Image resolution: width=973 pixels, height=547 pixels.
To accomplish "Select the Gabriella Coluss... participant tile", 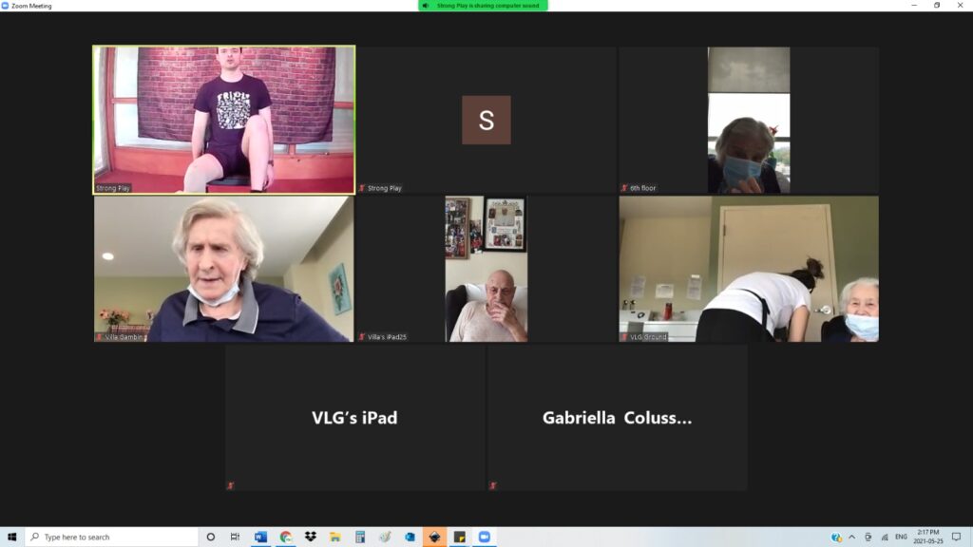I will (x=617, y=418).
